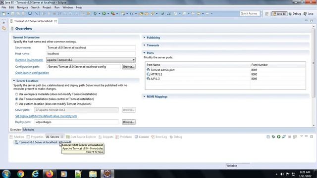Open the Servers view menu triangle

click(x=301, y=136)
